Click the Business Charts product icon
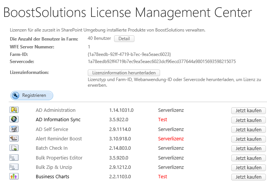Image resolution: width=267 pixels, height=182 pixels. (14, 176)
